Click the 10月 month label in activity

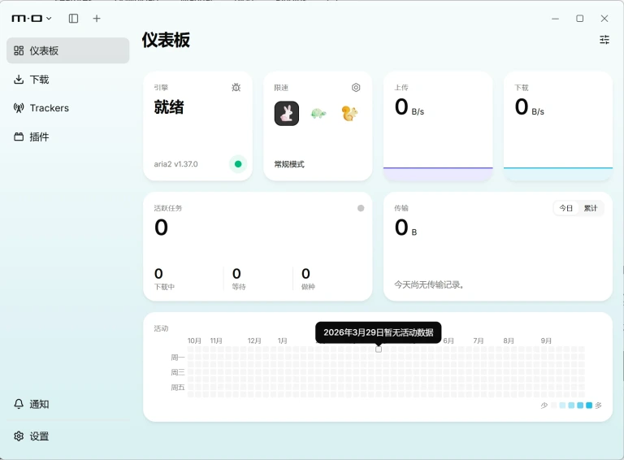(x=194, y=341)
